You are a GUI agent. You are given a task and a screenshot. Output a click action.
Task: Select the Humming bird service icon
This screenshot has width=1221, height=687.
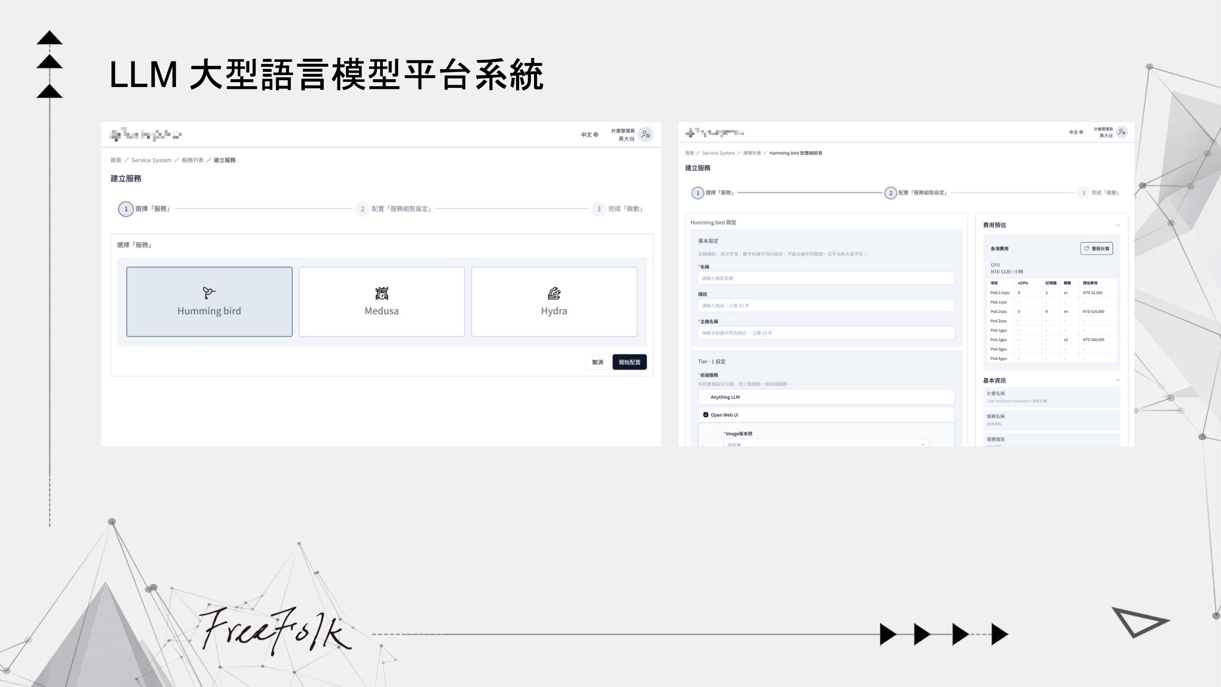[209, 293]
